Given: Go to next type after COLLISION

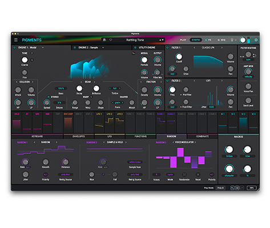Looking at the screenshot, I should click(33, 82).
